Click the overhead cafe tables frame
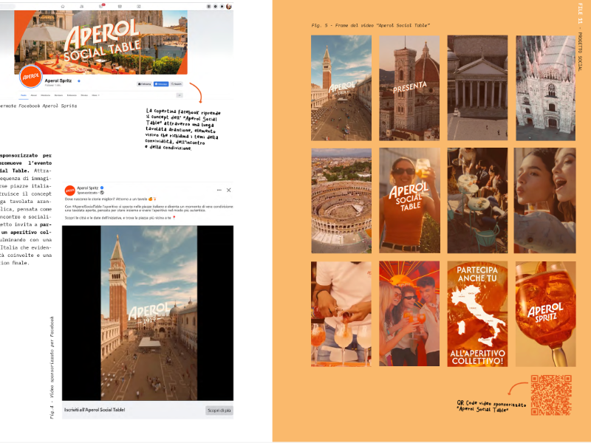Image resolution: width=591 pixels, height=443 pixels. pos(477,200)
